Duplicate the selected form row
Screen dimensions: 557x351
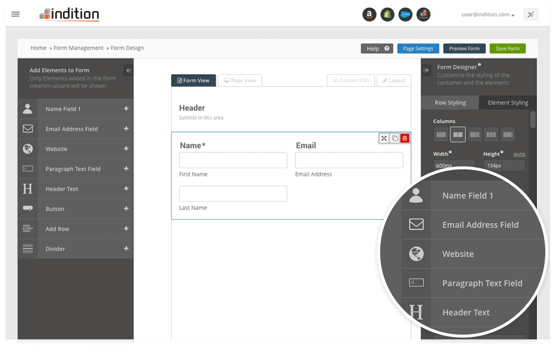click(x=395, y=138)
